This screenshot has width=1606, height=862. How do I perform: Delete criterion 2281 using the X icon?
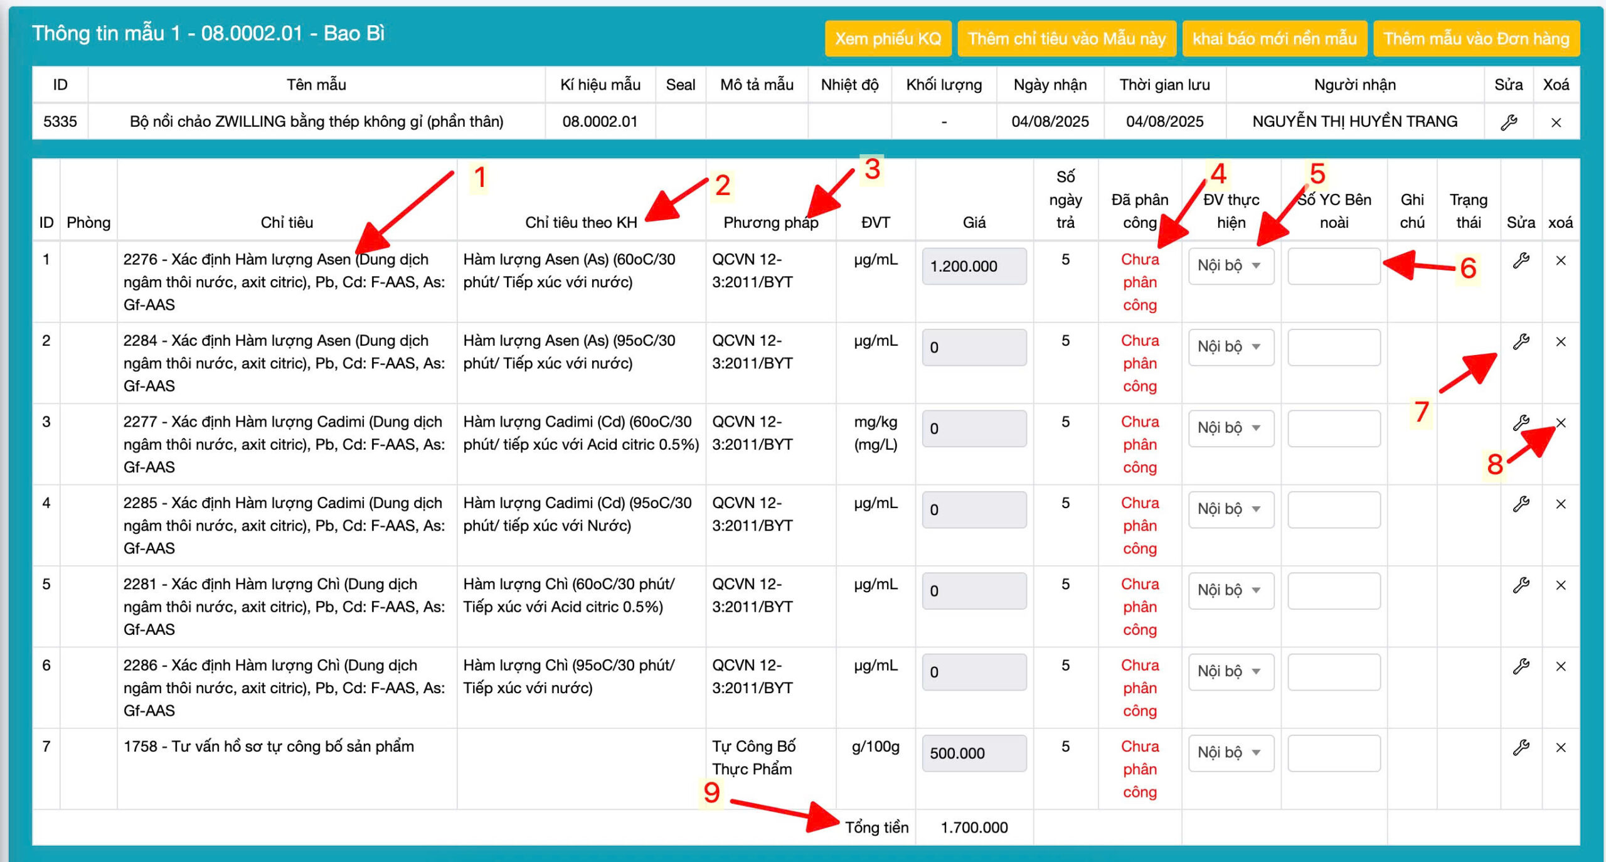(1561, 585)
